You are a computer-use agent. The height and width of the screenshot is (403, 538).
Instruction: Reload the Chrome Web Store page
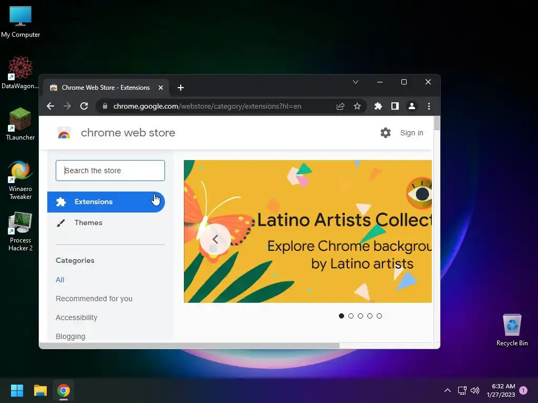(x=84, y=106)
